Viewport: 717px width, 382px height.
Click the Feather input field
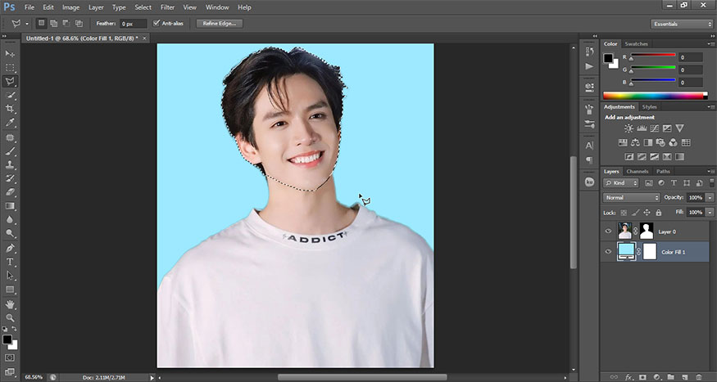click(x=132, y=24)
